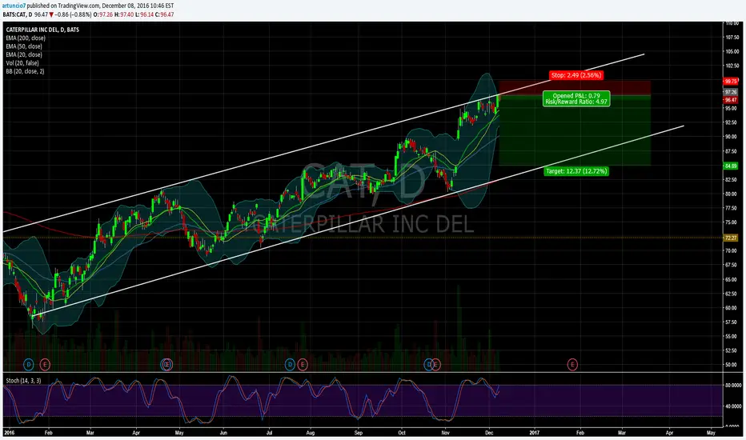This screenshot has width=746, height=440.
Task: Click the 97.26 entry price tag
Action: (x=731, y=92)
